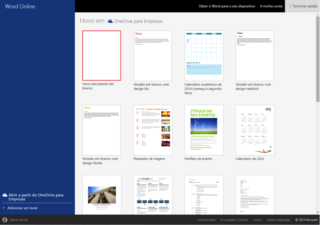This screenshot has width=320, height=225.
Task: Click the Calendário de 2015 label
Action: (250, 159)
